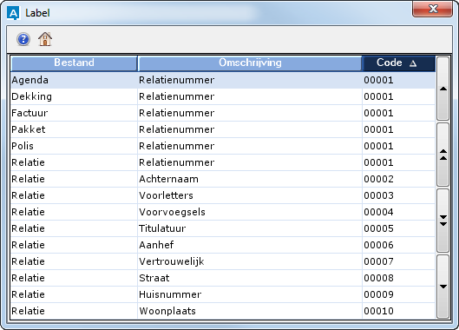Screen dimensions: 459x330
Task: Select the Polis row
Action: click(x=223, y=146)
